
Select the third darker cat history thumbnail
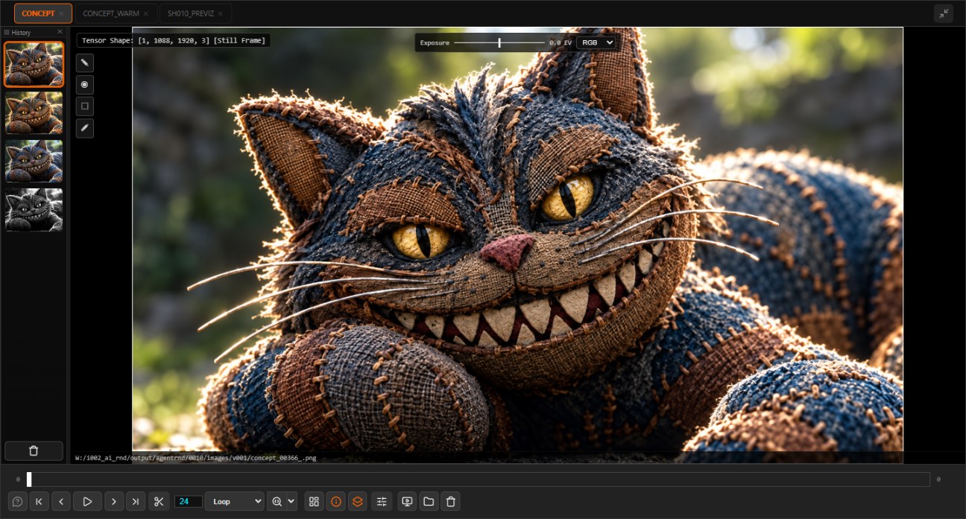click(x=34, y=161)
